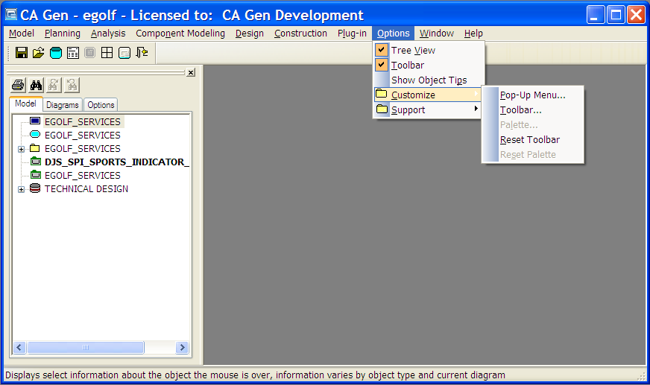Click the grayed Find Previous binoculars icon
The image size is (650, 385).
tap(72, 86)
